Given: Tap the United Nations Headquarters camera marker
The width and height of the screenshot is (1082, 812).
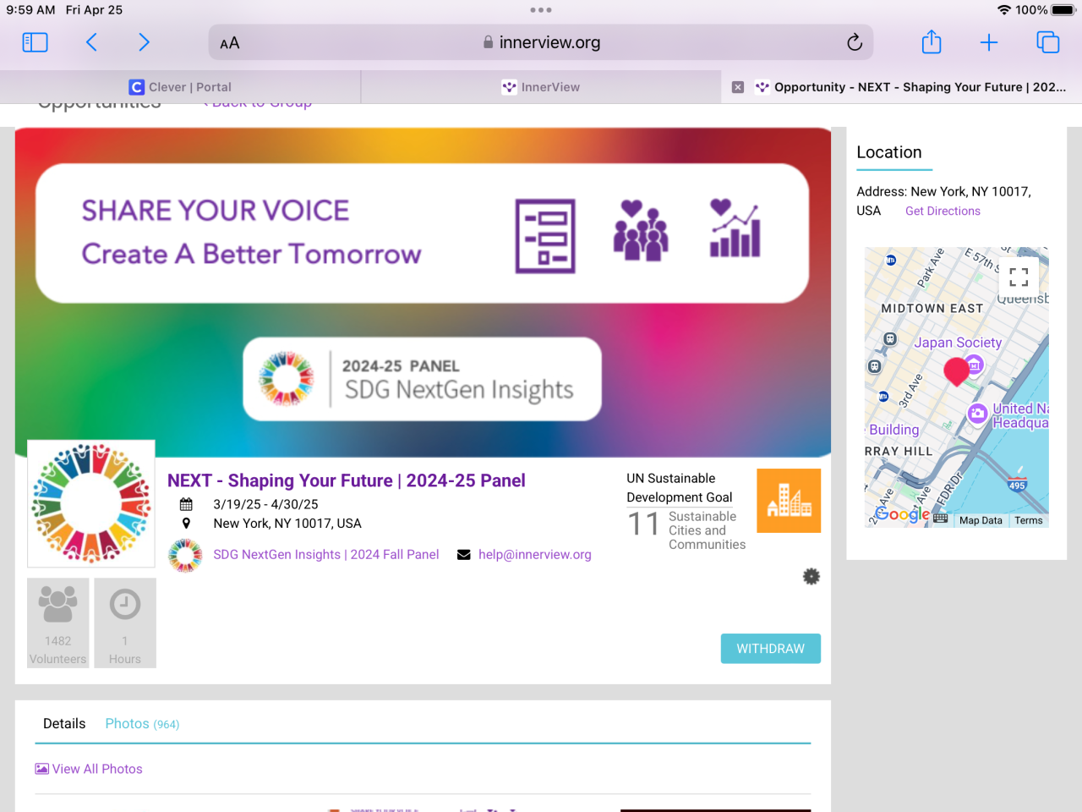Looking at the screenshot, I should [x=978, y=414].
